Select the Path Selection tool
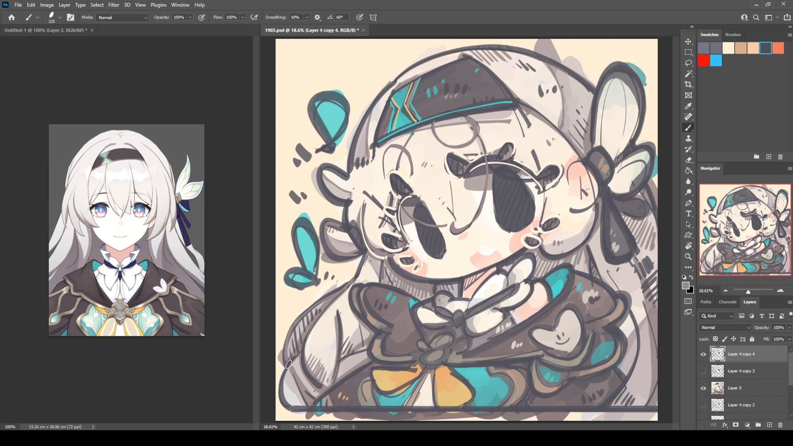 (688, 225)
